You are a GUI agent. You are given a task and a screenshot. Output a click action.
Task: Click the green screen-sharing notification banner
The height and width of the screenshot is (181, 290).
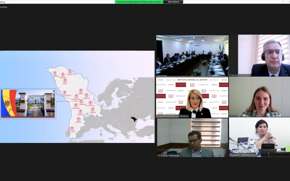[x=138, y=2]
